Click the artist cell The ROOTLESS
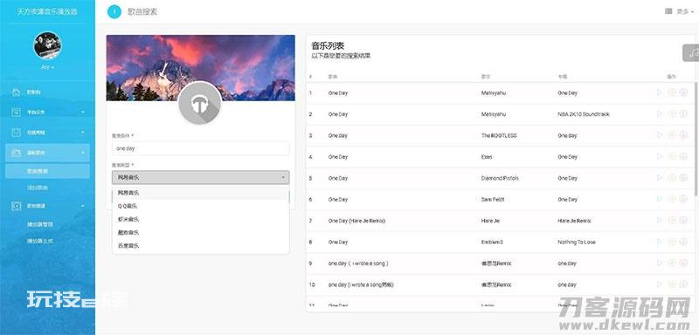 pyautogui.click(x=499, y=135)
